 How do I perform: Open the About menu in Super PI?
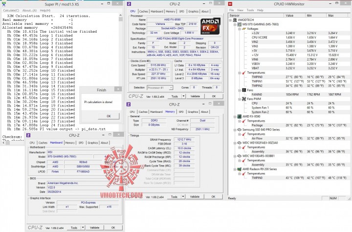click(29, 10)
